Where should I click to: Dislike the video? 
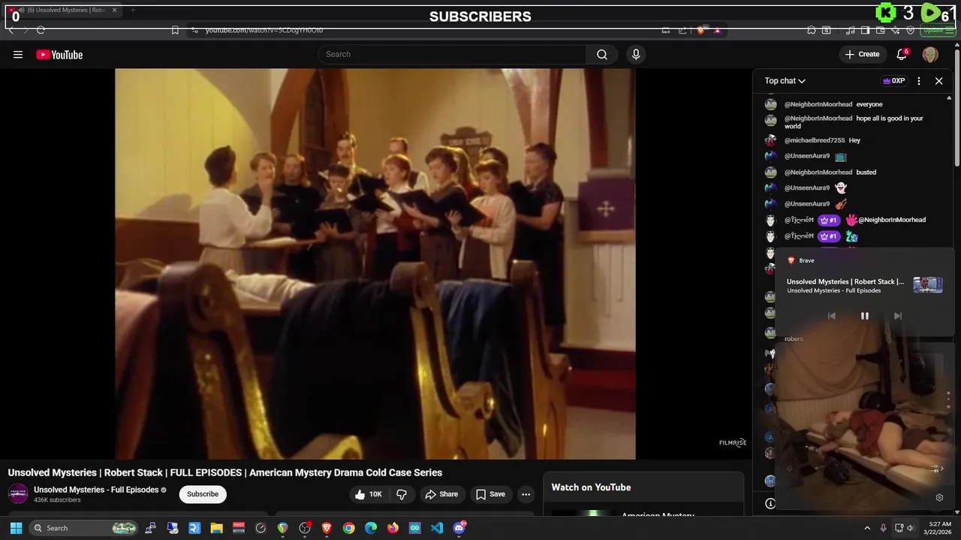[402, 493]
